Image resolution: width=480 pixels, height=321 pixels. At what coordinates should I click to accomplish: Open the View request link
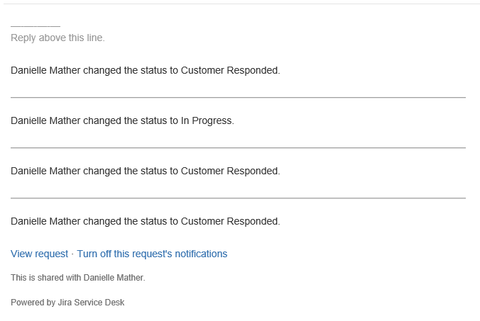tap(40, 254)
